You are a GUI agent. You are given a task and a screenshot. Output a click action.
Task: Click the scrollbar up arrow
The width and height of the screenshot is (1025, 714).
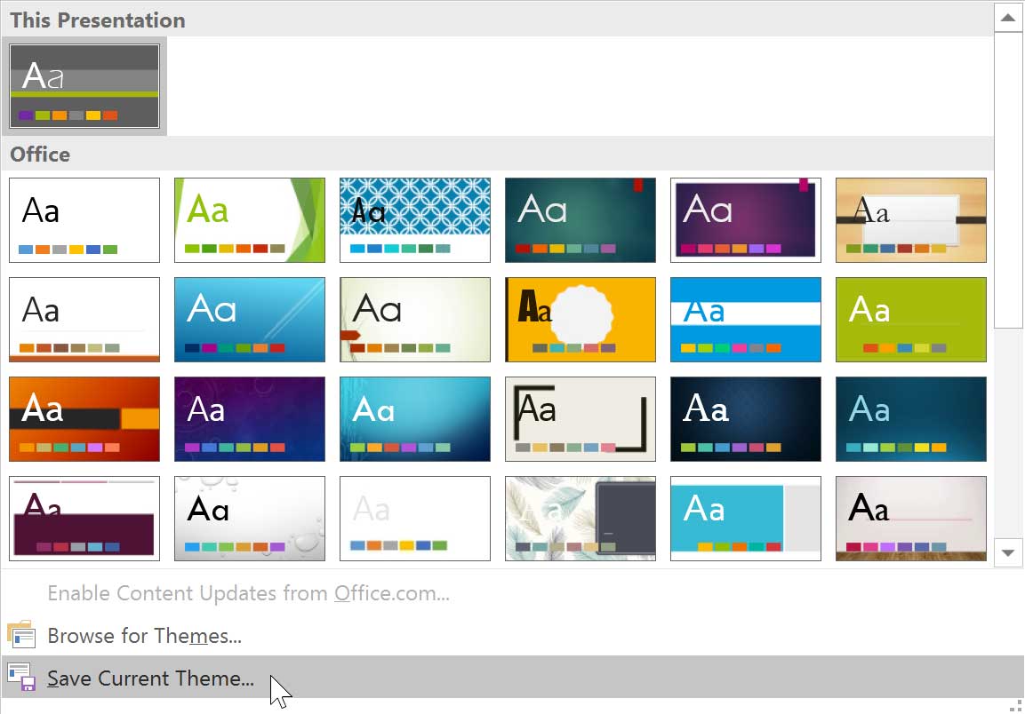1008,16
